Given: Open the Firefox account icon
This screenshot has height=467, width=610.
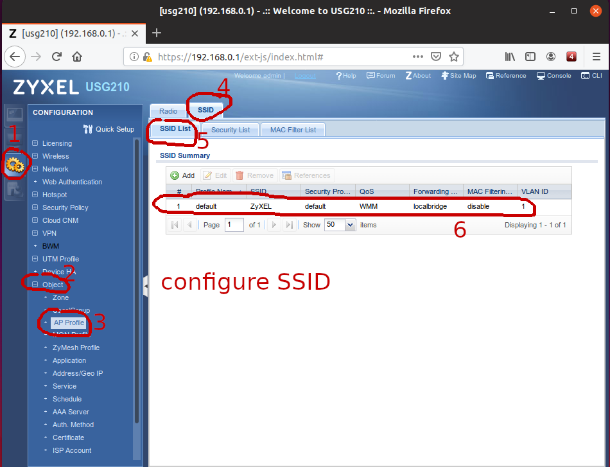Looking at the screenshot, I should (x=551, y=57).
